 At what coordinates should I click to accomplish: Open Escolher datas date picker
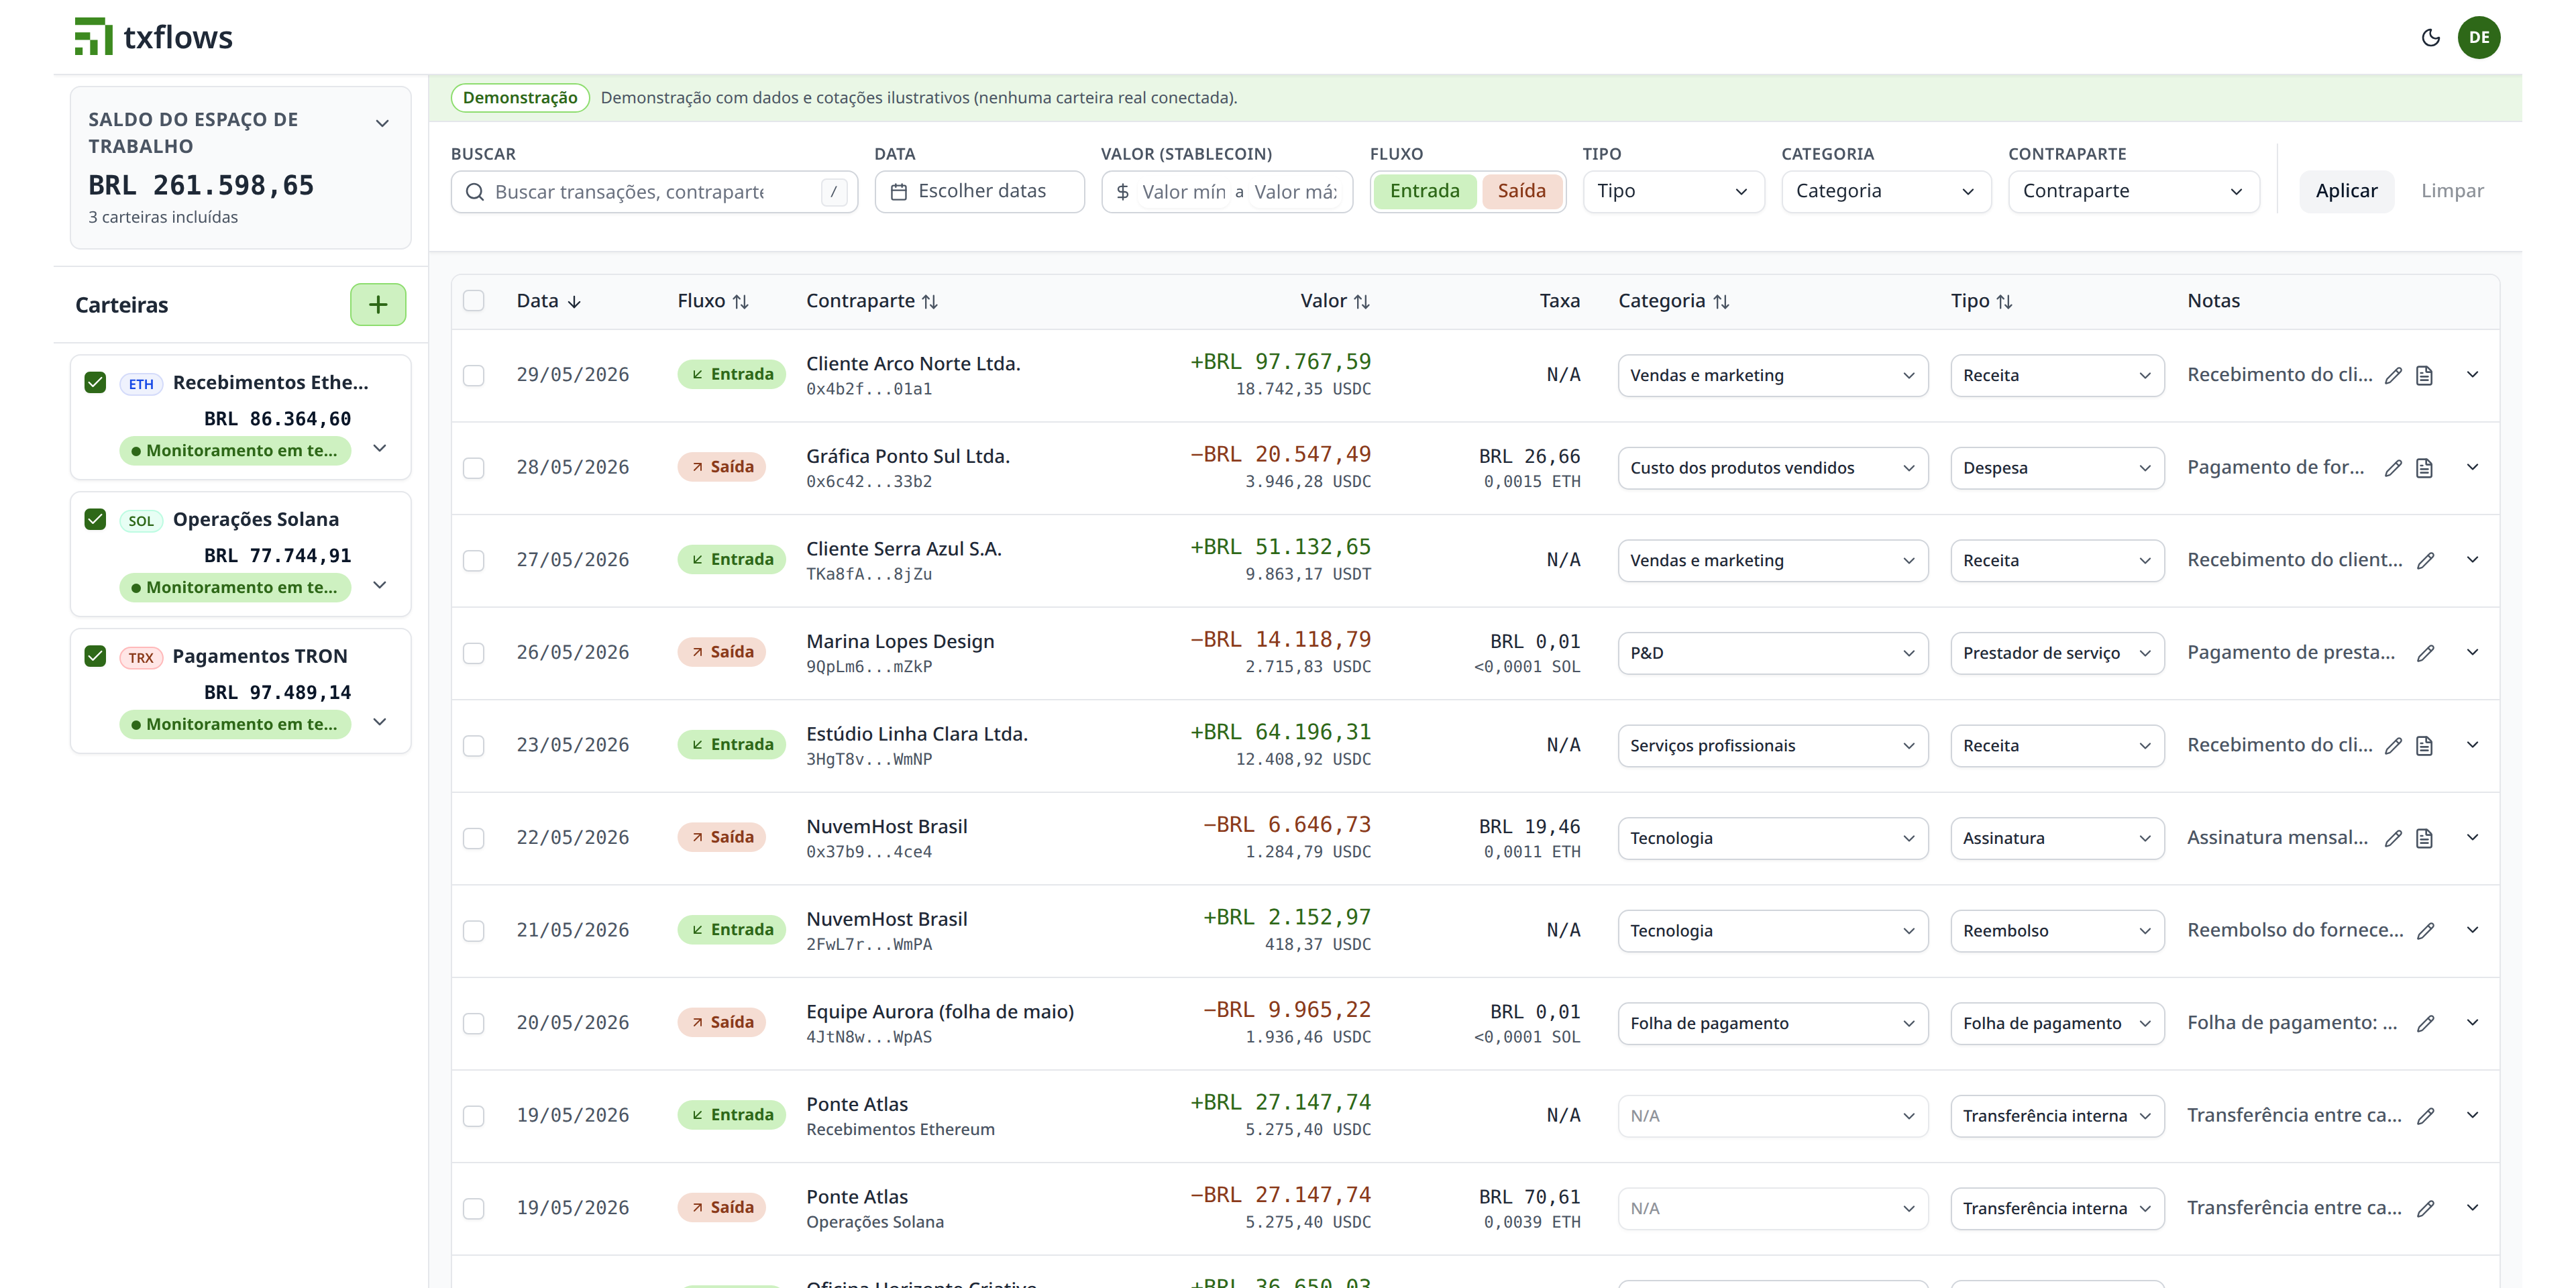tap(979, 191)
